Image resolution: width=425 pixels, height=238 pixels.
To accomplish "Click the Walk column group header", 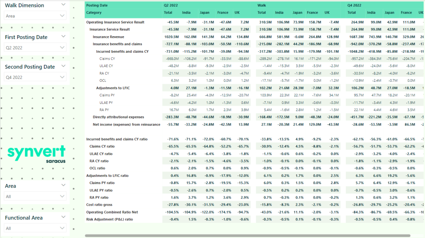I will coord(261,5).
